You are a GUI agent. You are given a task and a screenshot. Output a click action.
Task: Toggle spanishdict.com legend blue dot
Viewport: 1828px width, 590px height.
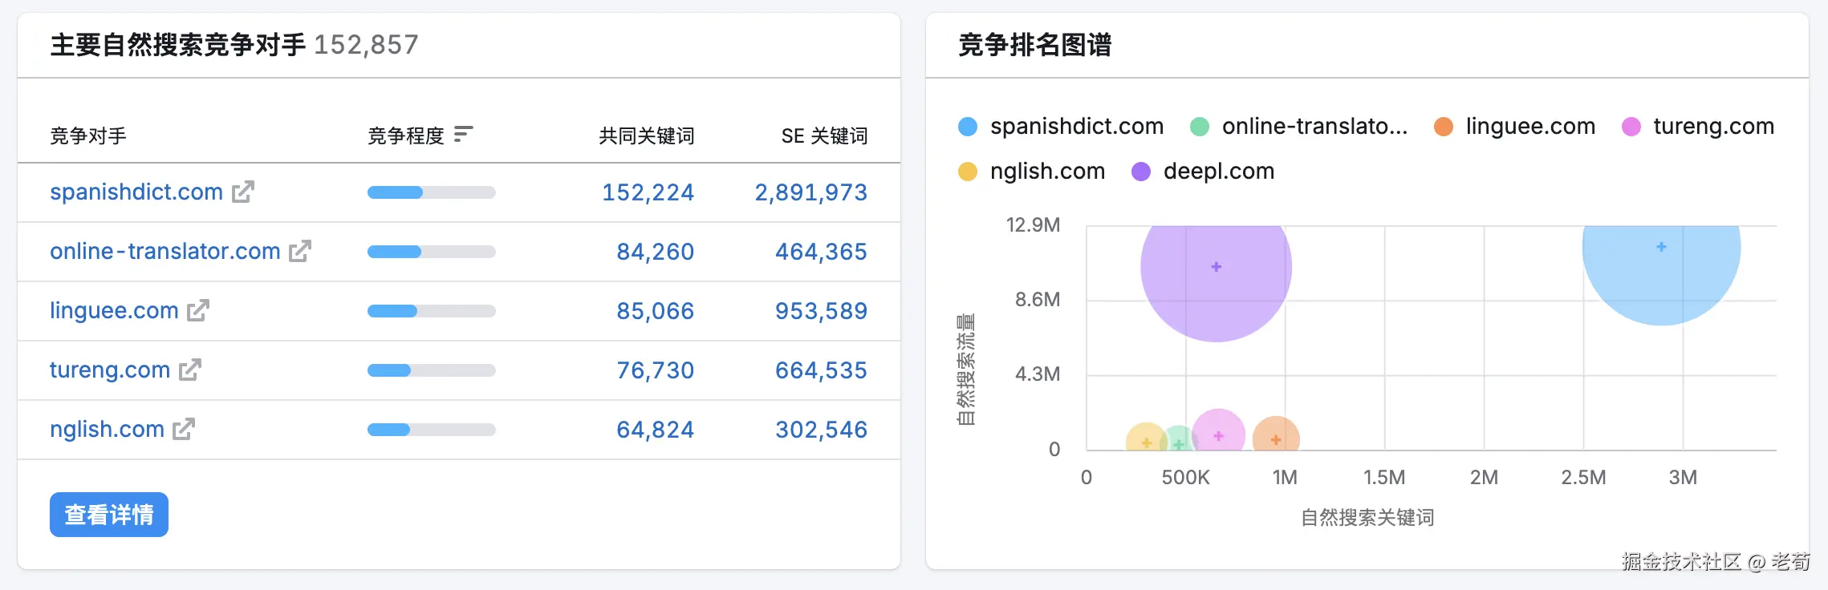coord(968,127)
